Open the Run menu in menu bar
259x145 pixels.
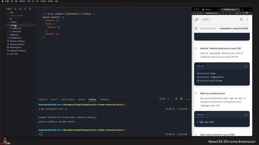coord(37,1)
